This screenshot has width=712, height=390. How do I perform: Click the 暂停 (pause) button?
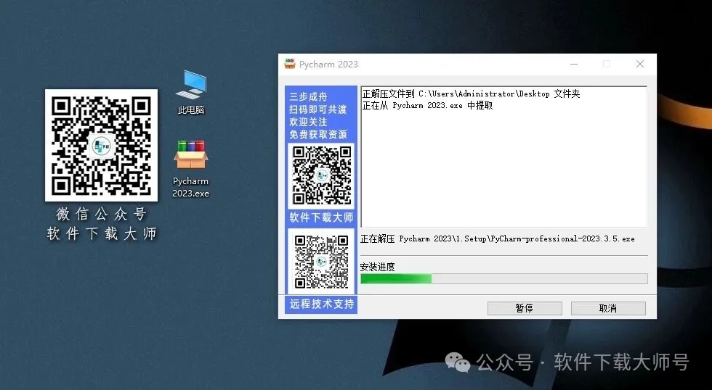pos(525,309)
